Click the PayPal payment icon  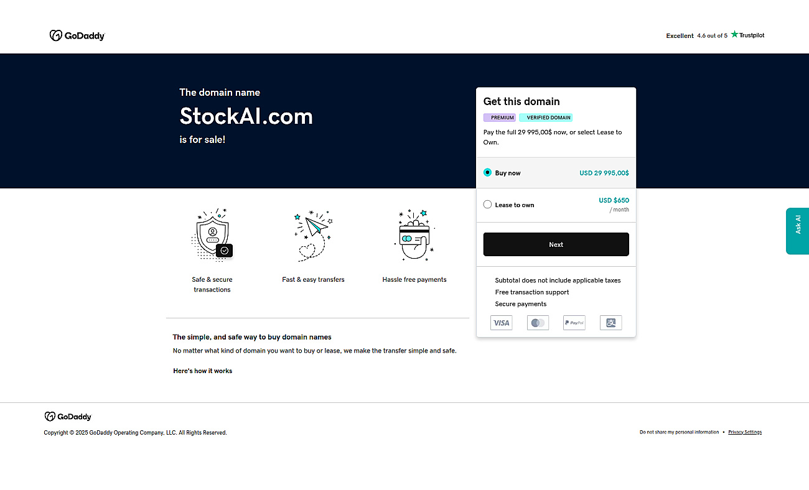point(574,323)
